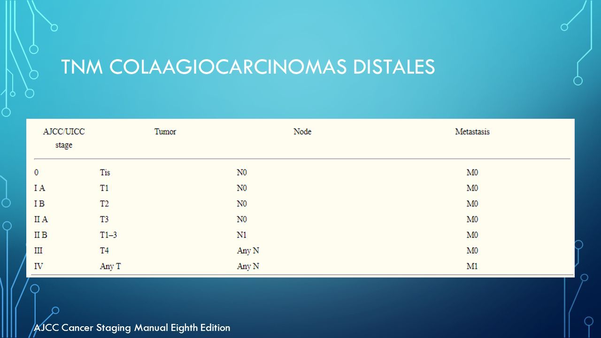Viewport: 601px width, 338px height.
Task: Click the N1 node cell
Action: click(242, 235)
